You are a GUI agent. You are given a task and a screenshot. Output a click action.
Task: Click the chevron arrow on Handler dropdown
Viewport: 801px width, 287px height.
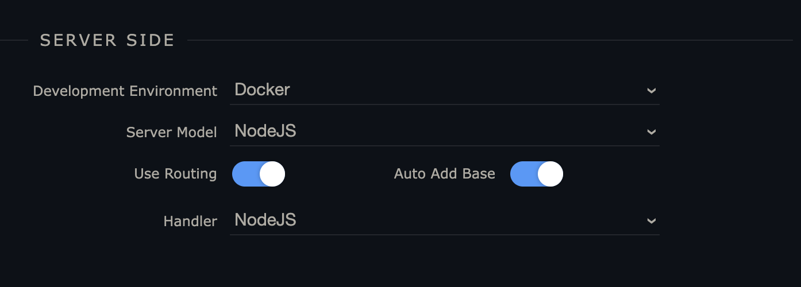651,221
